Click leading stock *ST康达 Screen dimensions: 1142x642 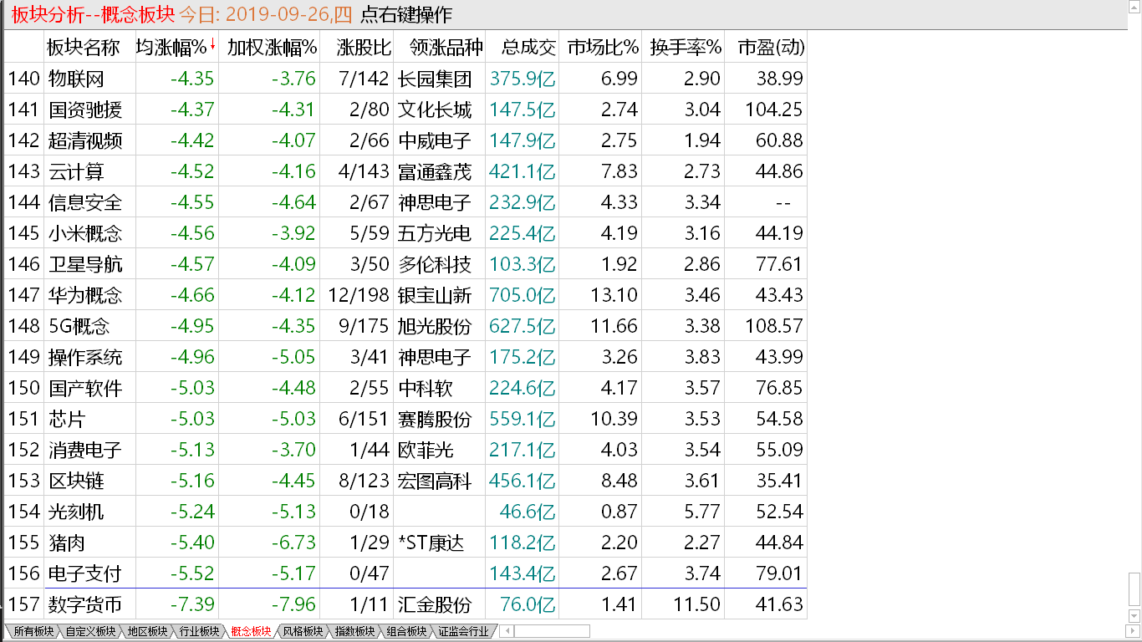(x=431, y=543)
